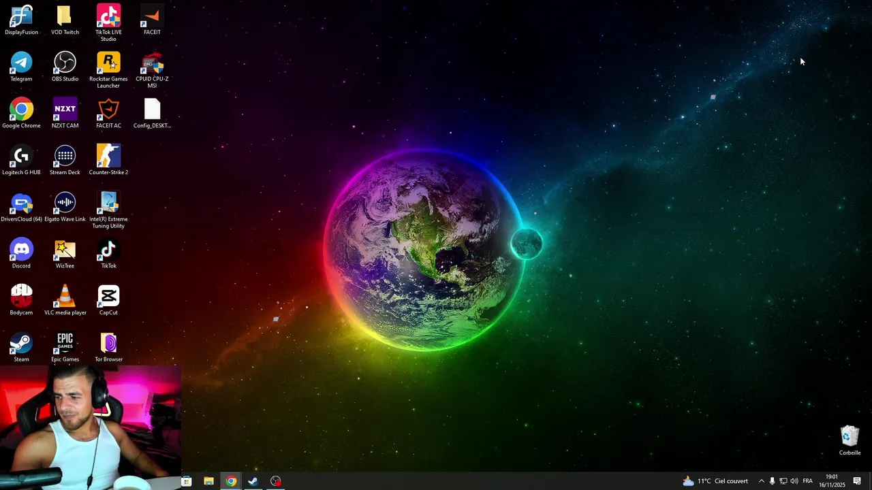Open OBS Studio desktop icon
This screenshot has width=872, height=490.
point(65,67)
